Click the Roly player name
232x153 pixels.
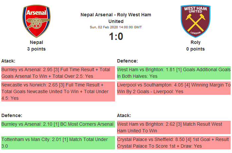pos(195,42)
